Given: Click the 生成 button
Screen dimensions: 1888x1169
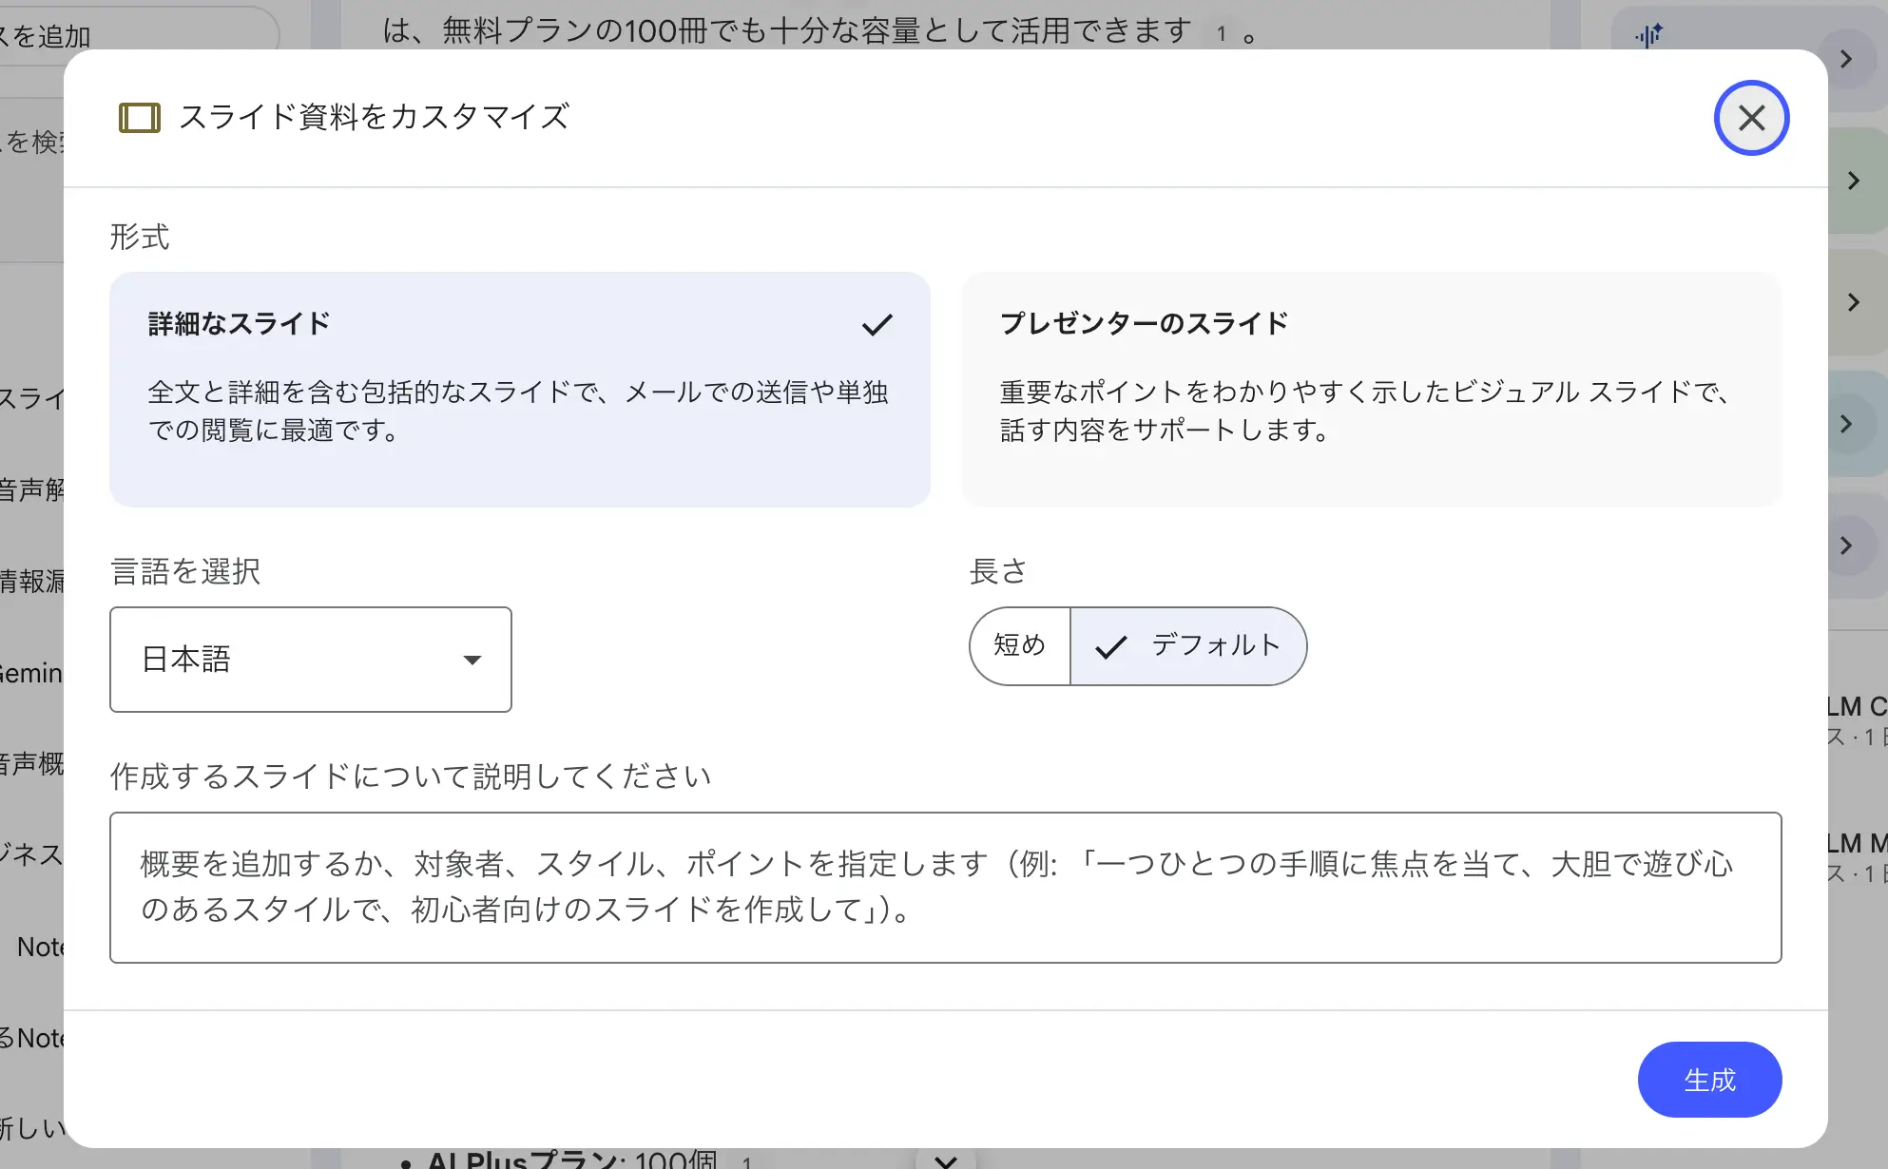Looking at the screenshot, I should click(x=1709, y=1080).
